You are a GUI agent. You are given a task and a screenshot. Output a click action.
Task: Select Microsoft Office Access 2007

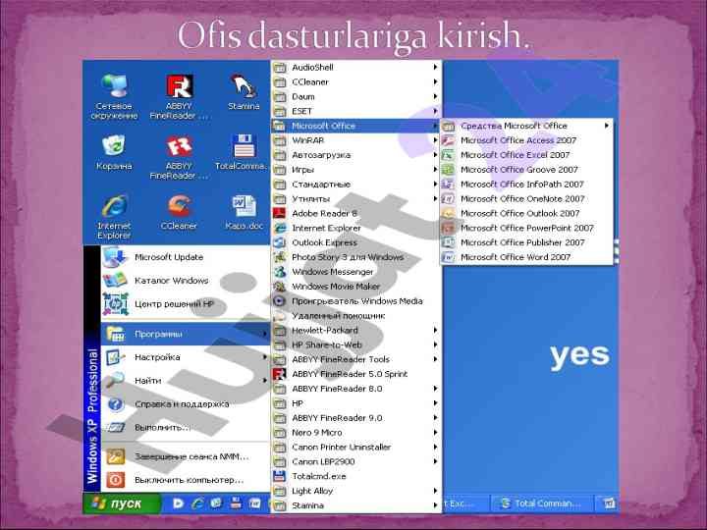[517, 140]
